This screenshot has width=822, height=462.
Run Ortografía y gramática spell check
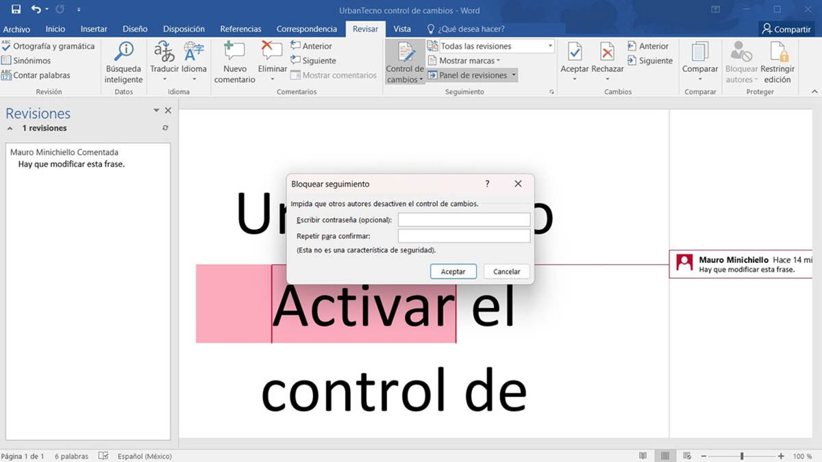pyautogui.click(x=48, y=46)
